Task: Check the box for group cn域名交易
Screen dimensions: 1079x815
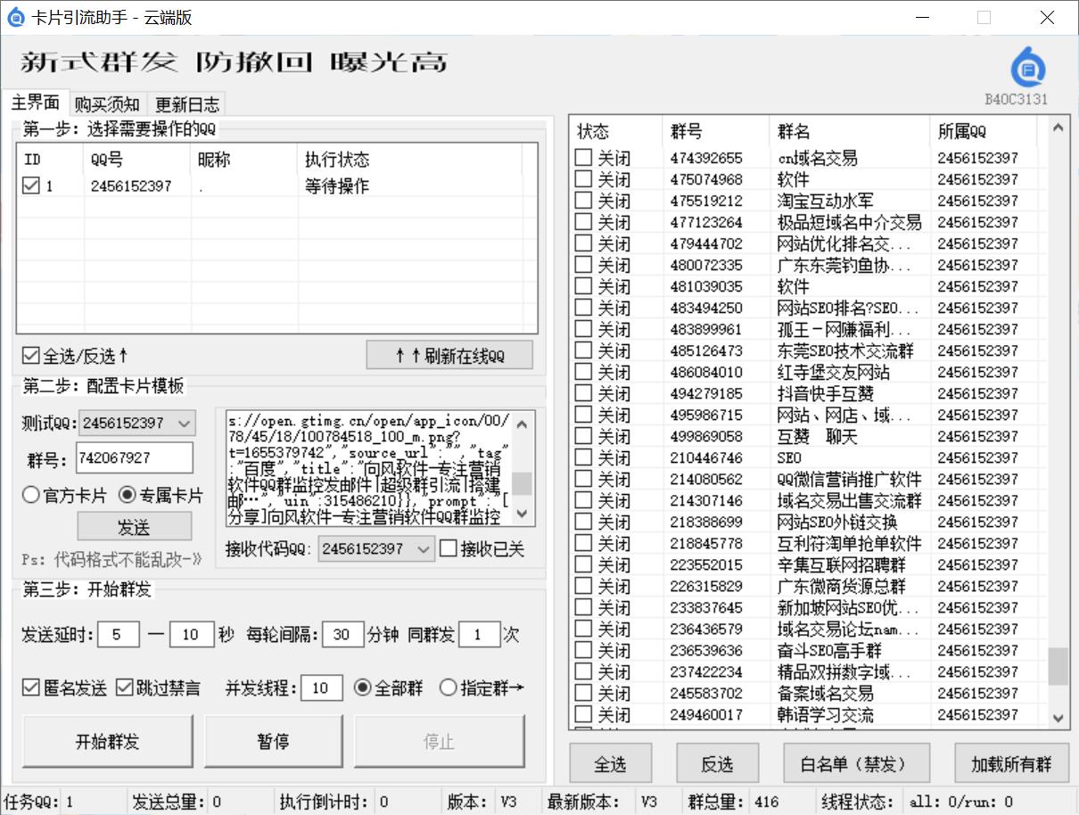Action: pyautogui.click(x=583, y=157)
